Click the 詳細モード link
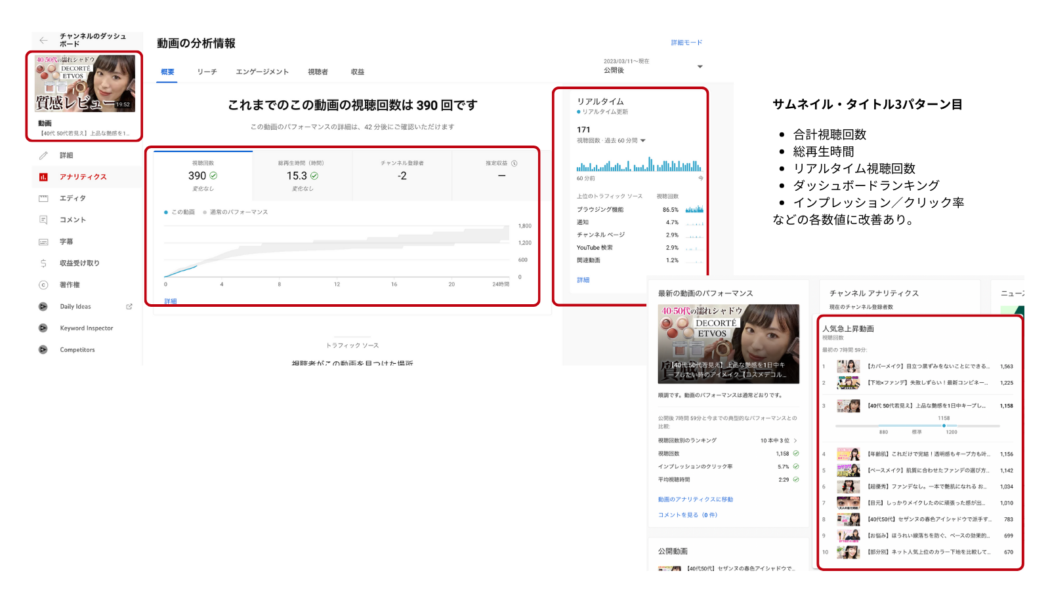This screenshot has width=1050, height=590. pyautogui.click(x=686, y=43)
